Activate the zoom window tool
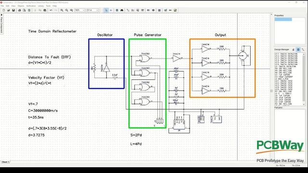308x173 pixels. pyautogui.click(x=72, y=10)
